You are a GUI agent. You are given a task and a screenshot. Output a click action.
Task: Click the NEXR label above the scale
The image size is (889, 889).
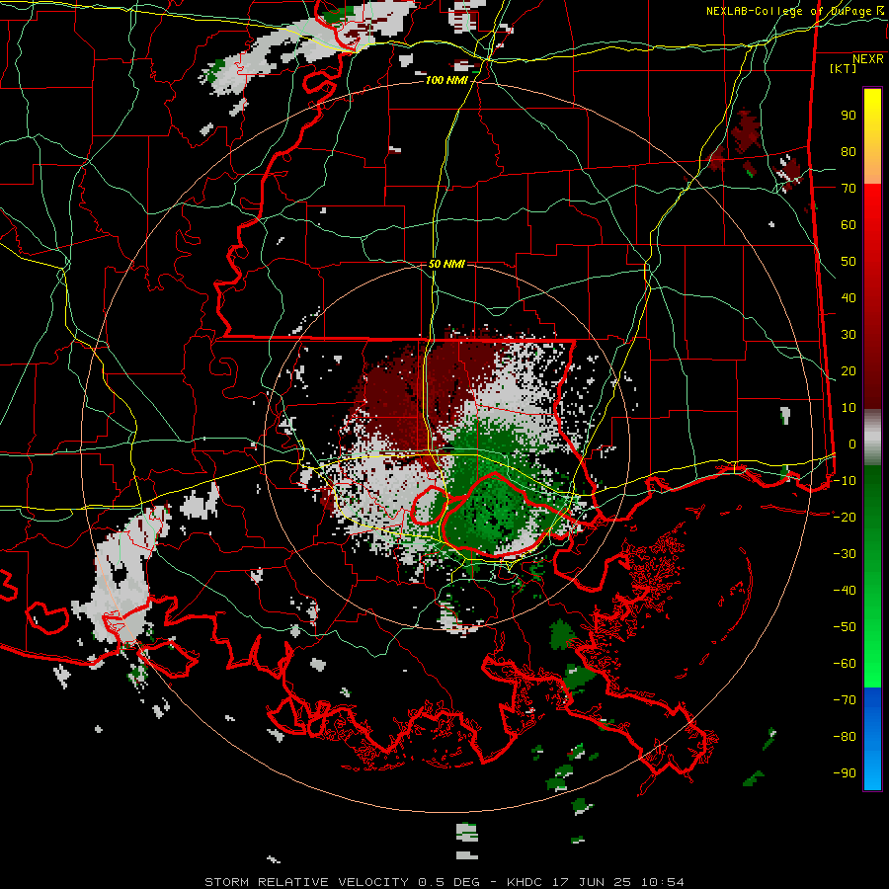pyautogui.click(x=868, y=59)
